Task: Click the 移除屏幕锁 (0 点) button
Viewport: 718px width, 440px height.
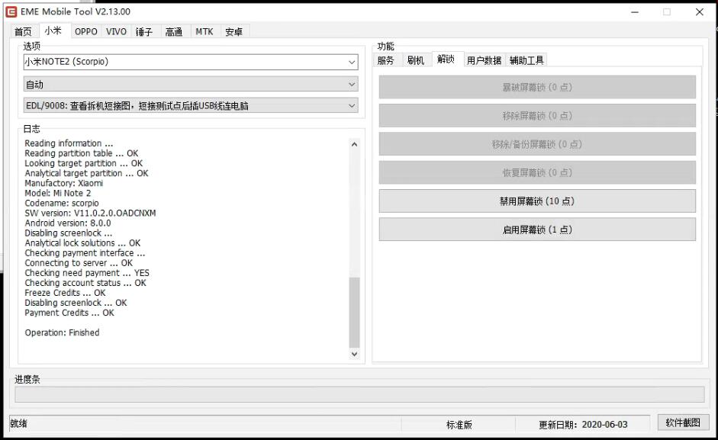Action: tap(537, 115)
